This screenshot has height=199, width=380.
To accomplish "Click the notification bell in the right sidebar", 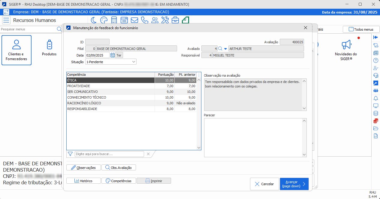I will click(375, 98).
